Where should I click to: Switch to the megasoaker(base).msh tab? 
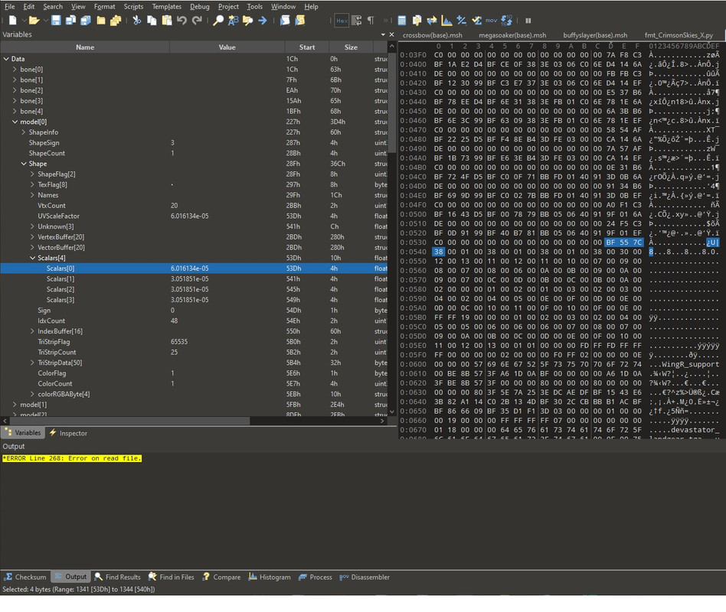512,35
